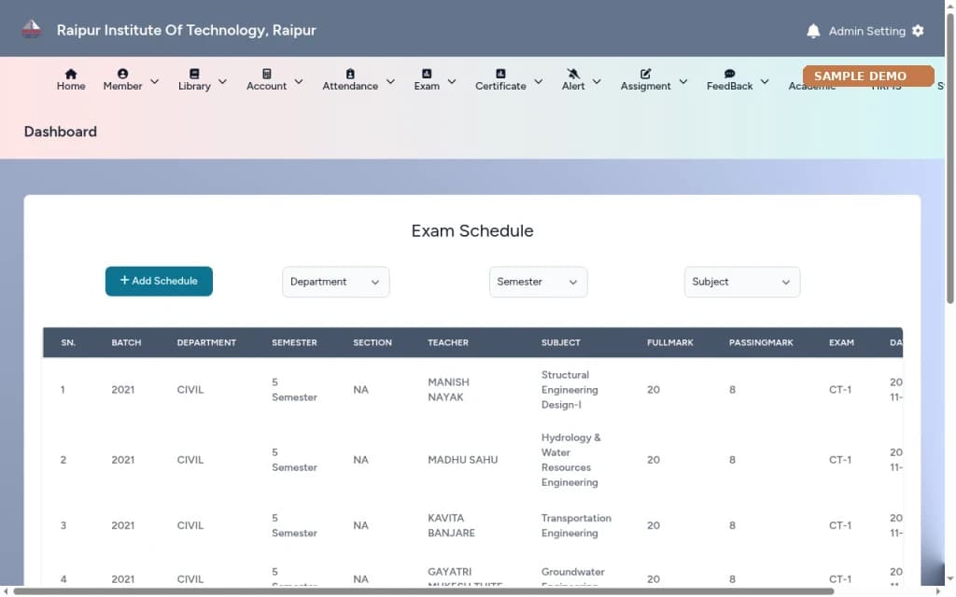Image resolution: width=956 pixels, height=597 pixels.
Task: Click Transportation Engineering subject cell
Action: (x=576, y=525)
